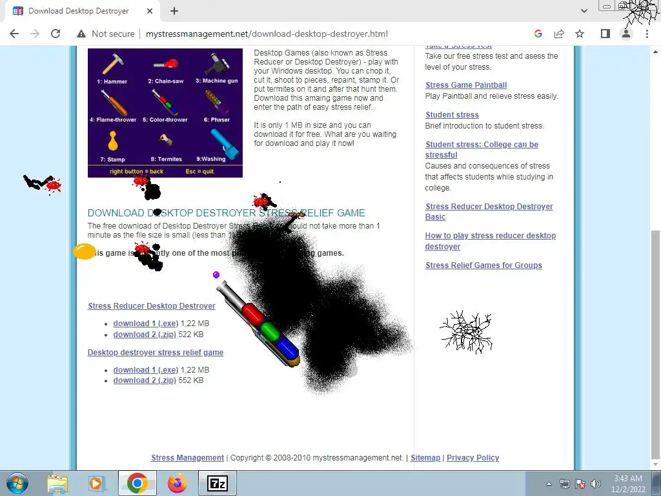Open Stress Relief Games for Groups link
This screenshot has height=496, width=661.
point(483,265)
